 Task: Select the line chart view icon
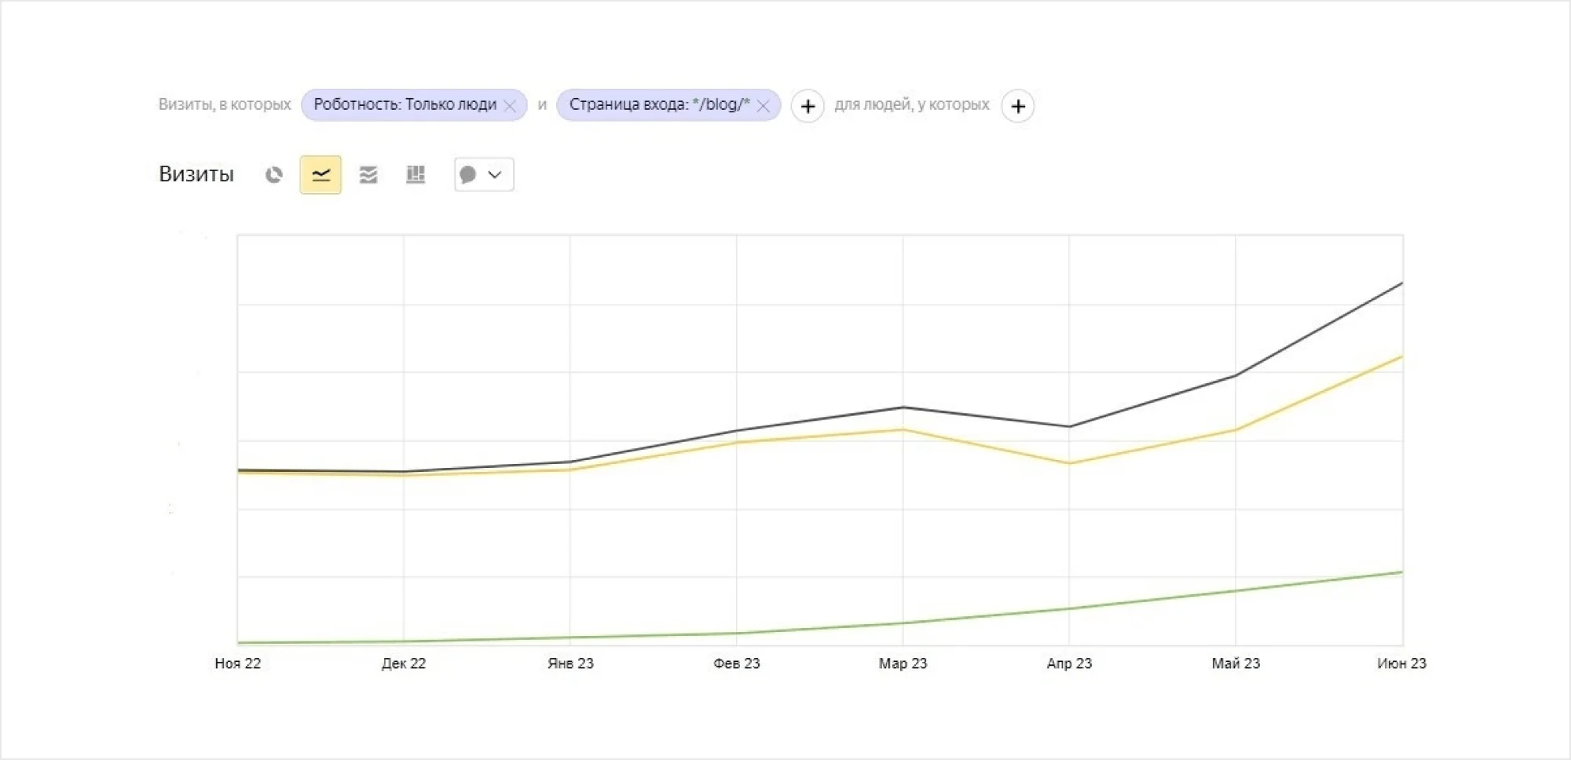320,175
